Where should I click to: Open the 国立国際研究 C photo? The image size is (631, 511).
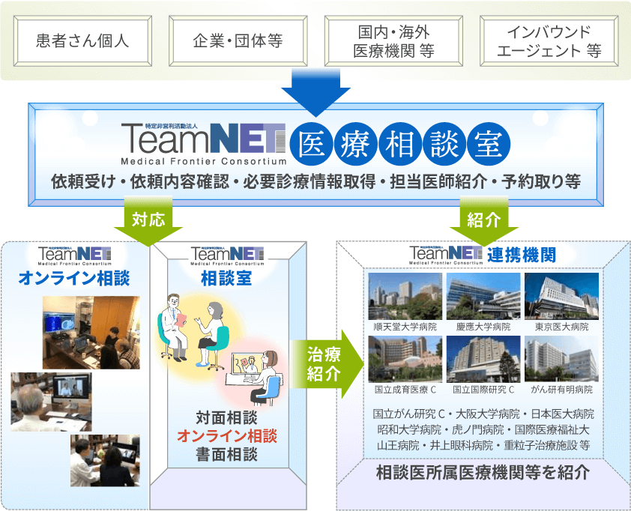point(483,359)
